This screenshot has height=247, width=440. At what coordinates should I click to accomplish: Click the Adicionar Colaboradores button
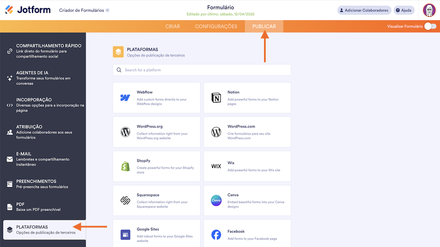click(364, 10)
